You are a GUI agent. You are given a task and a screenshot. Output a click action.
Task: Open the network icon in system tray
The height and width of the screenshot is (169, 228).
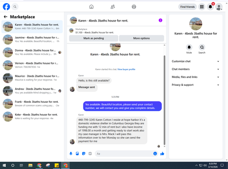(x=201, y=165)
